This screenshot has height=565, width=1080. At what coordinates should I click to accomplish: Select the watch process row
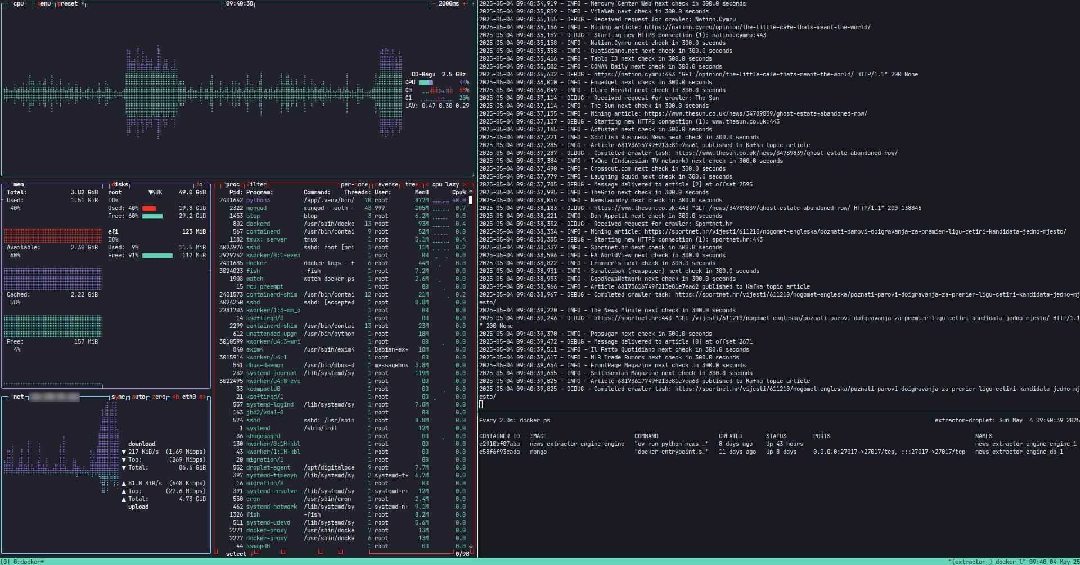click(343, 279)
